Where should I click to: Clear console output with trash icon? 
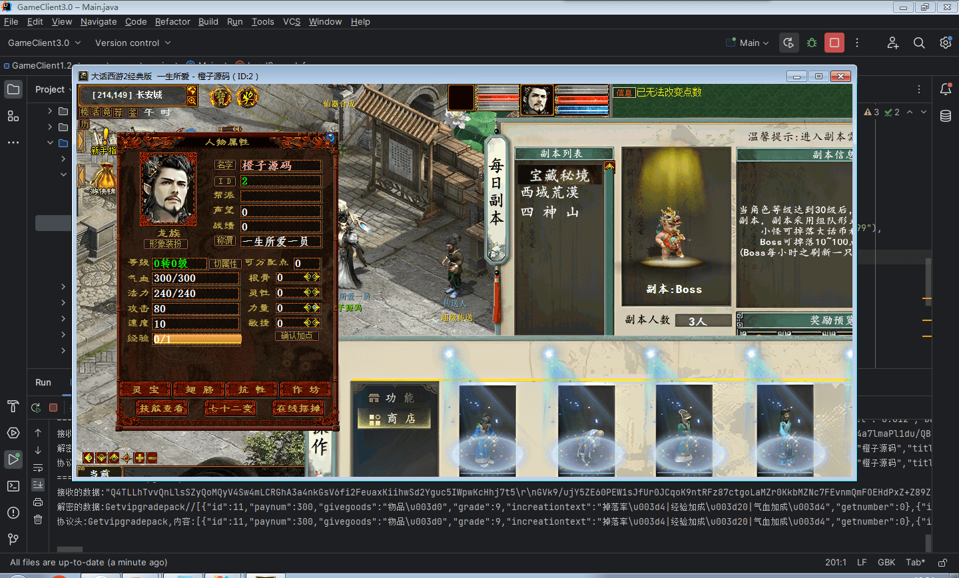(x=38, y=519)
